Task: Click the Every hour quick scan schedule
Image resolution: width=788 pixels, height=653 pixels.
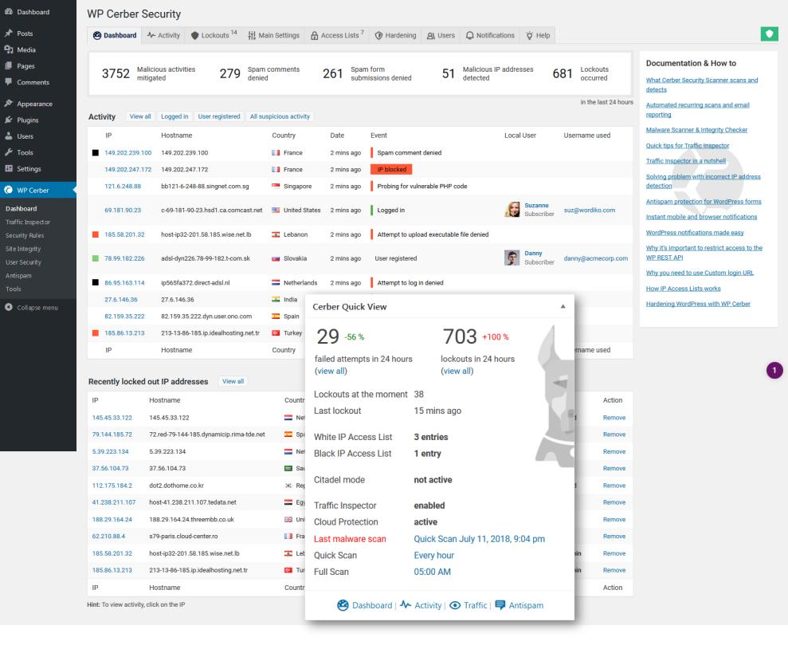Action: pos(433,556)
